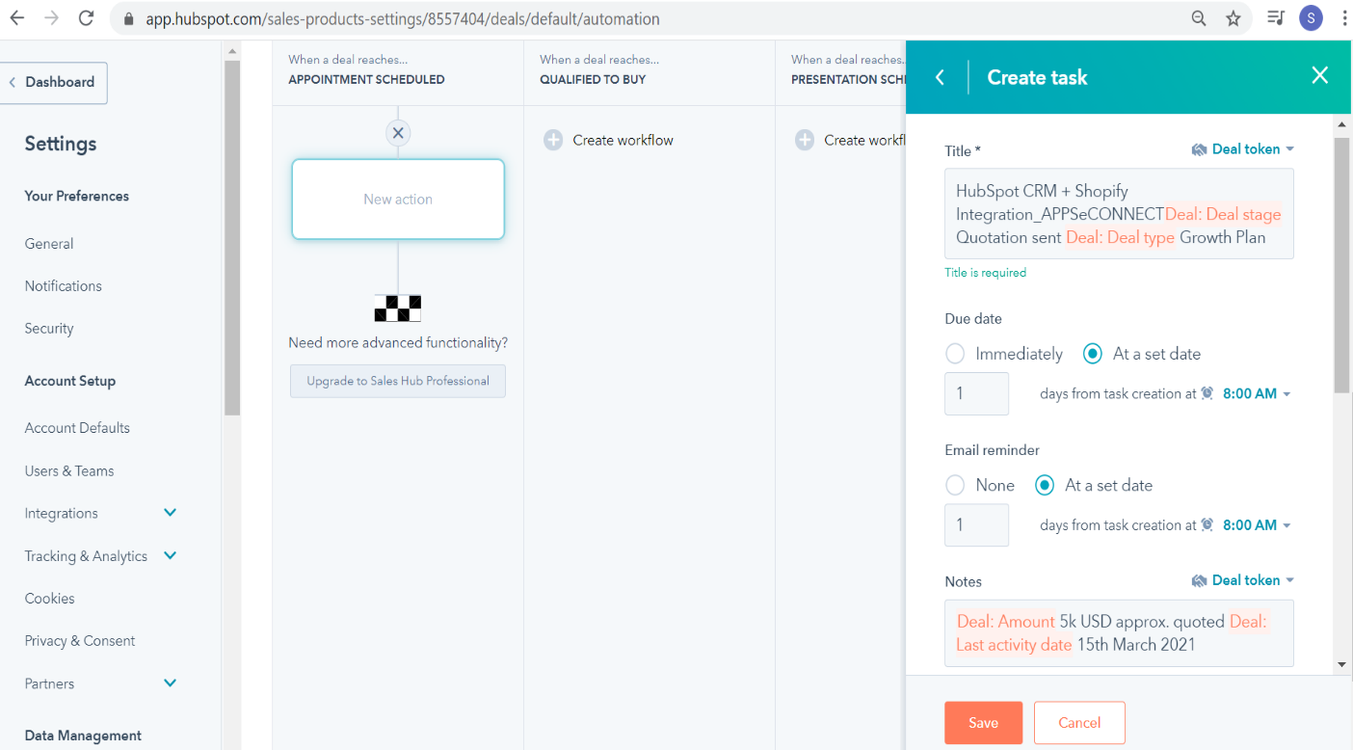Return to Dashboard
This screenshot has width=1353, height=750.
[53, 83]
